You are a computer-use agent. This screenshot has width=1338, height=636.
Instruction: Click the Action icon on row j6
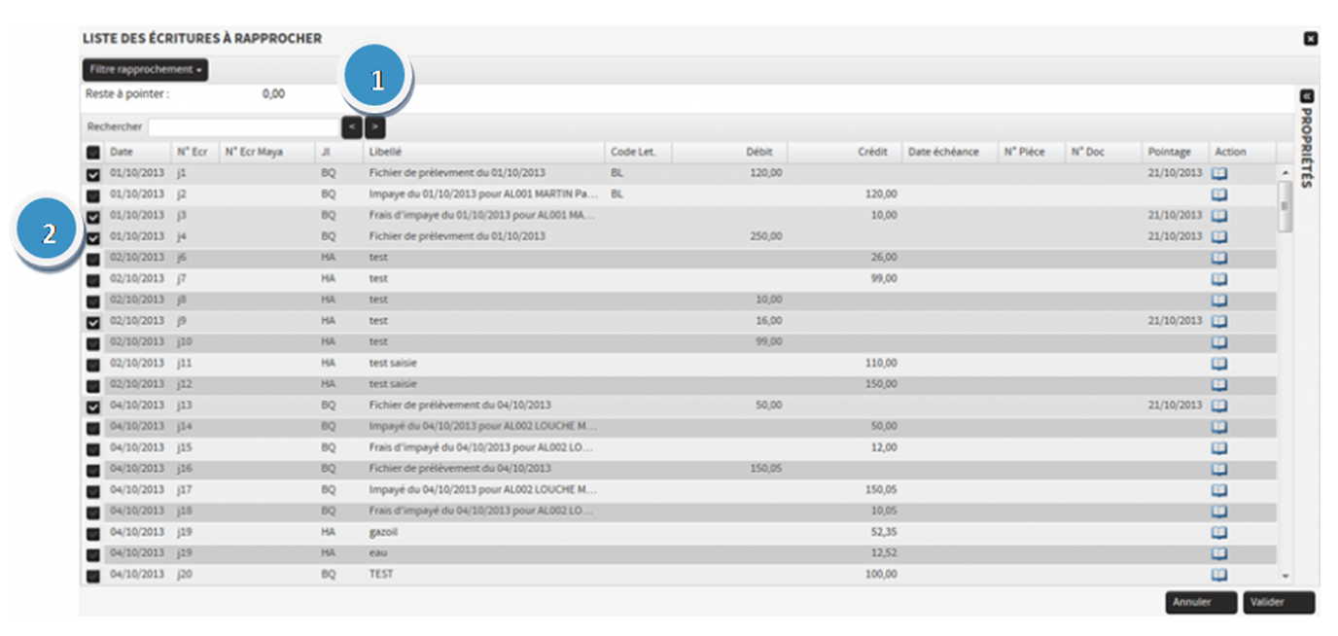click(1218, 257)
